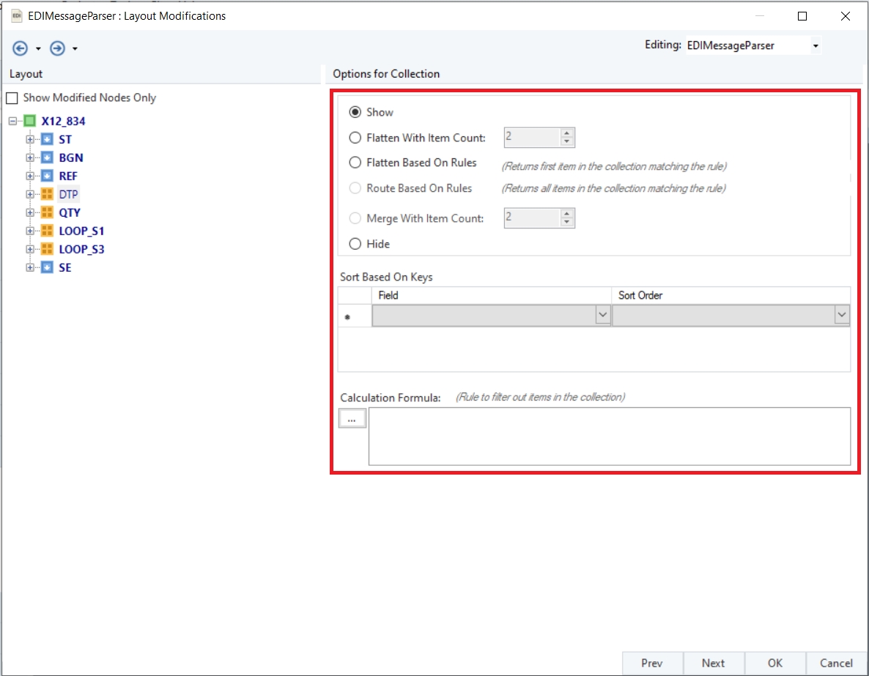
Task: Click the OK button
Action: 775,663
